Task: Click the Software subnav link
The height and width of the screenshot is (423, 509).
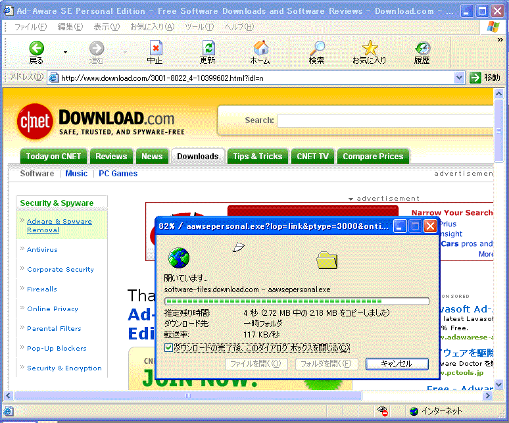Action: (x=37, y=174)
